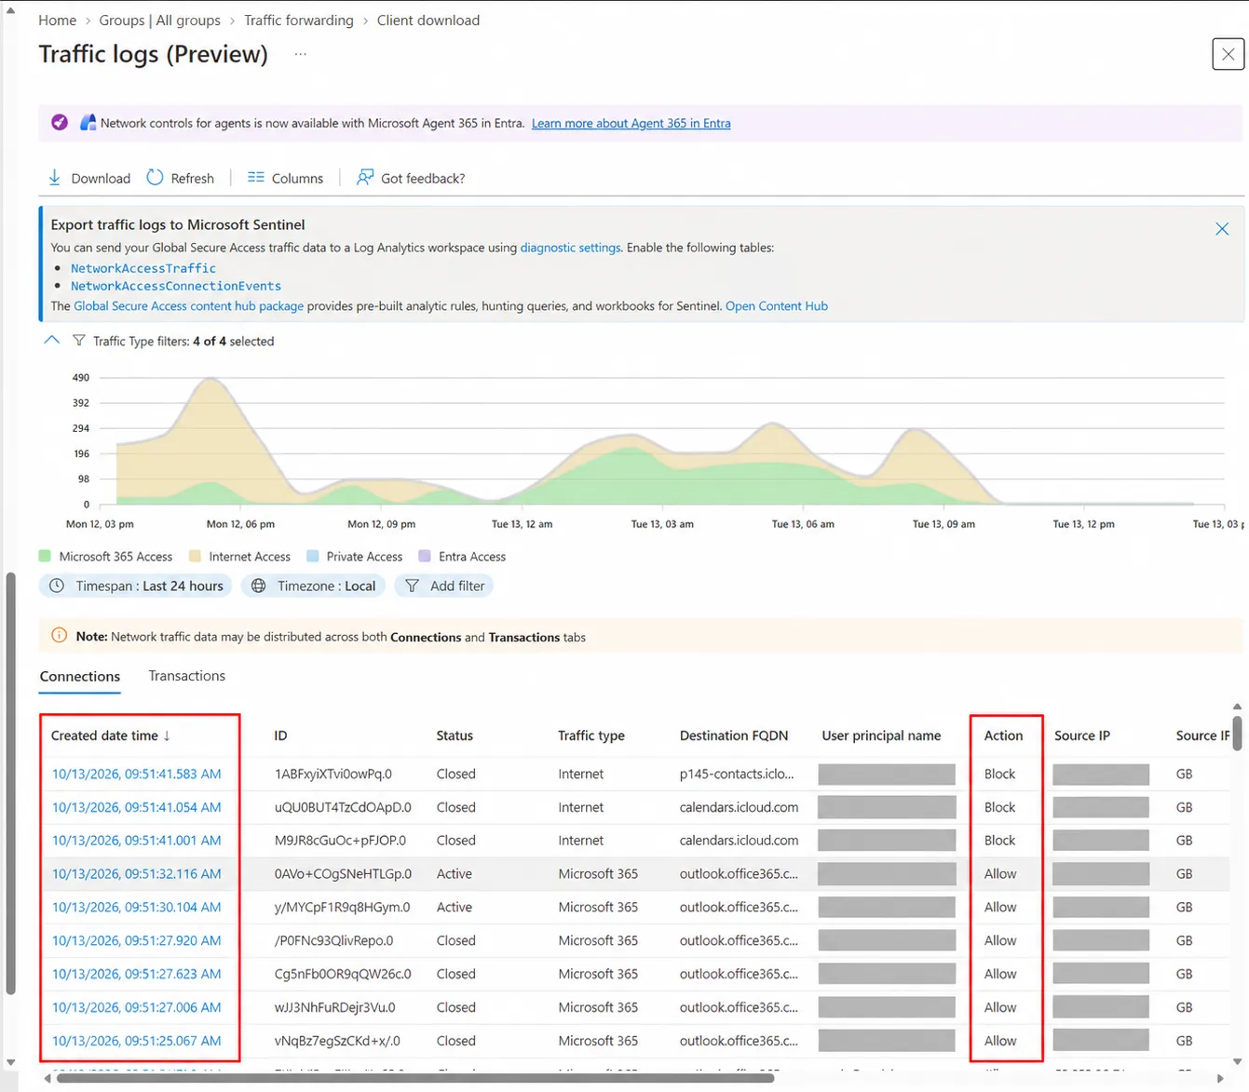Open the Timezone Local filter
1249x1092 pixels.
313,586
